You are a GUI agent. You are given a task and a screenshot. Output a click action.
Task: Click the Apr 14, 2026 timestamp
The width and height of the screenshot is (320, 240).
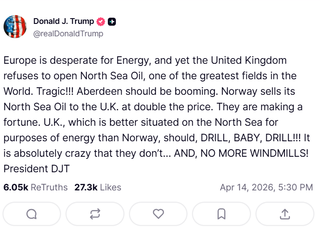(x=266, y=187)
